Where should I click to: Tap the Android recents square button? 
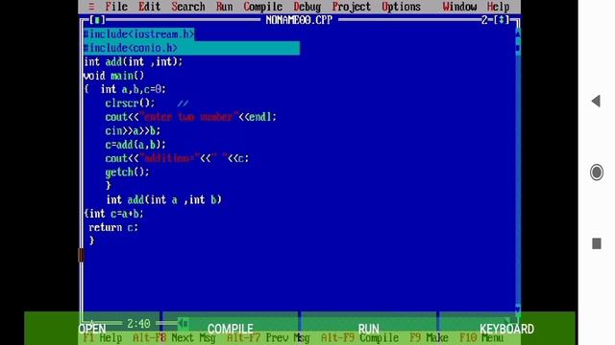click(597, 243)
